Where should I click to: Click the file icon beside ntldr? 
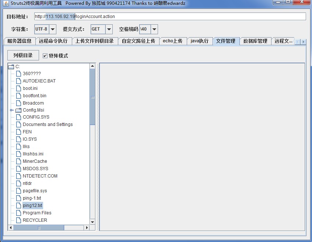tap(18, 183)
